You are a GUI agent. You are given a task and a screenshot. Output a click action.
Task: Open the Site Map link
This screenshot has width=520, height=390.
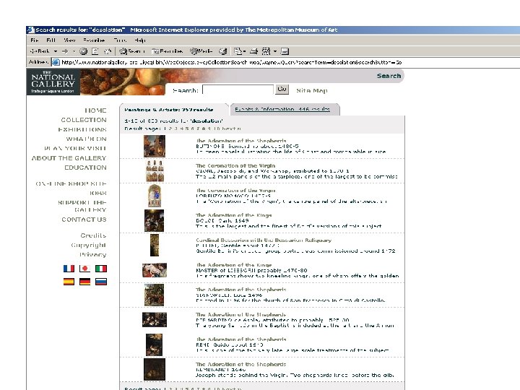[312, 90]
